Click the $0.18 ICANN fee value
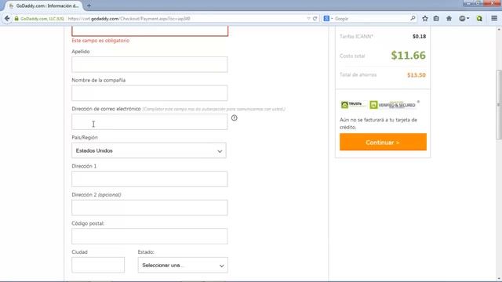 click(x=419, y=37)
